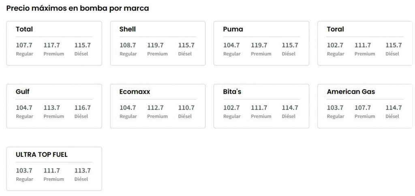Viewport: 415px width, 196px height.
Task: Select Ecomaxx's Diésel price 110.7
Action: [x=186, y=108]
